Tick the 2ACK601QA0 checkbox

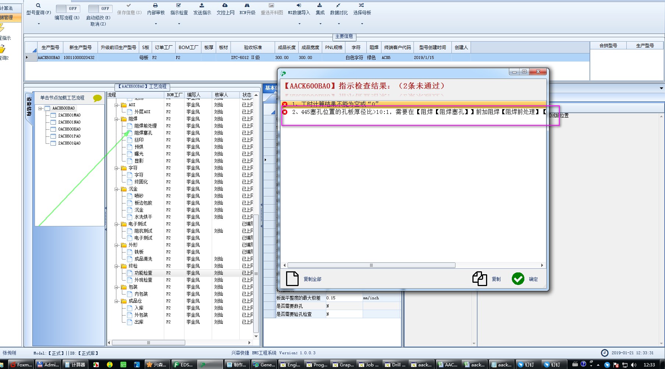[53, 143]
